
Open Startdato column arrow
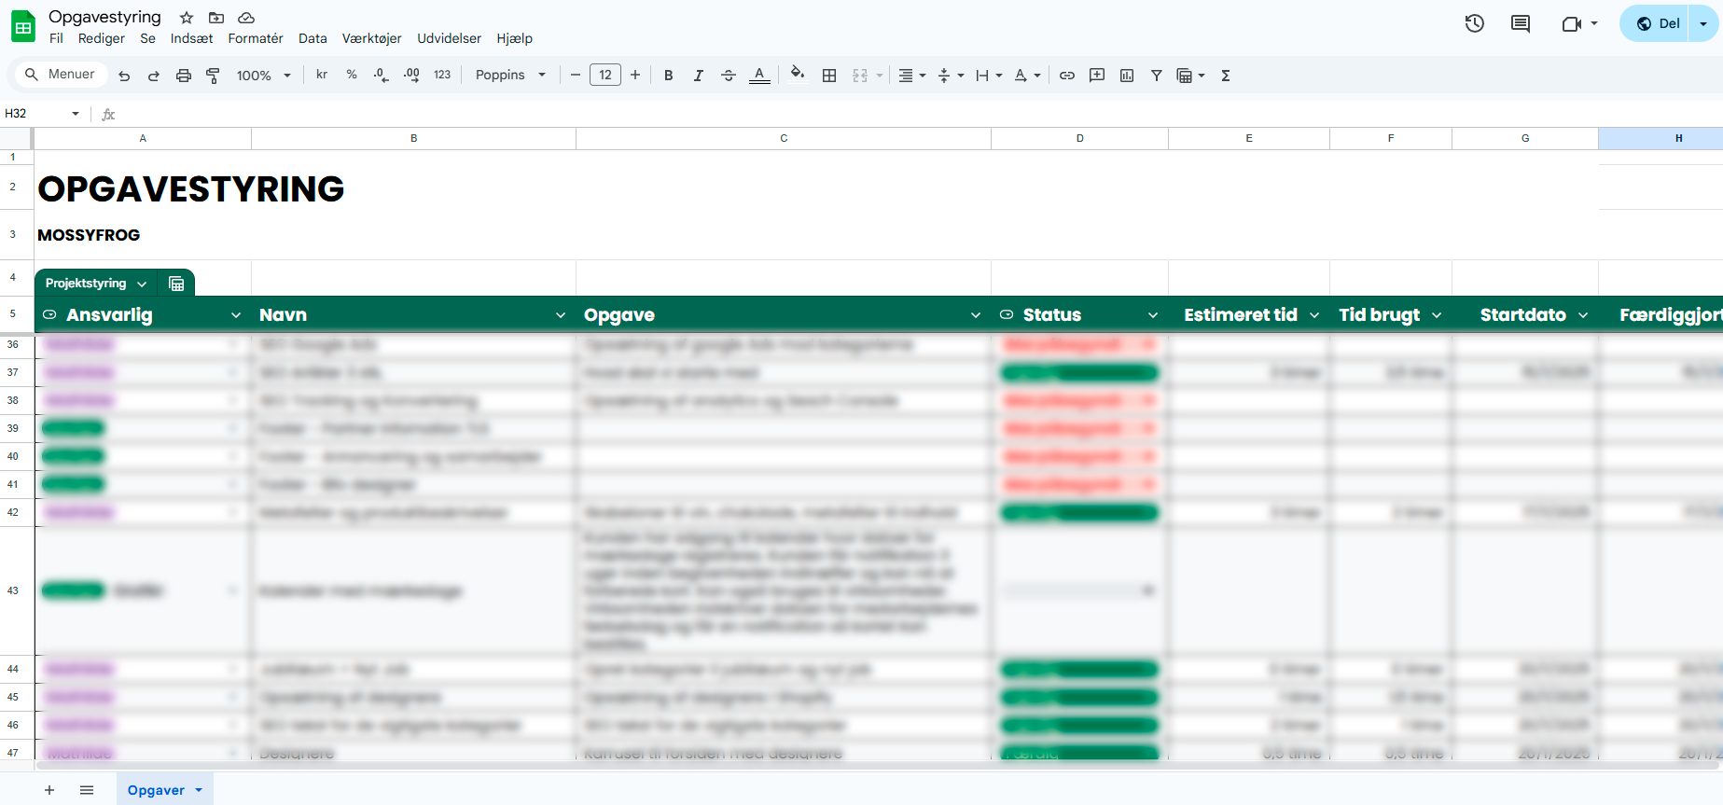(1583, 315)
